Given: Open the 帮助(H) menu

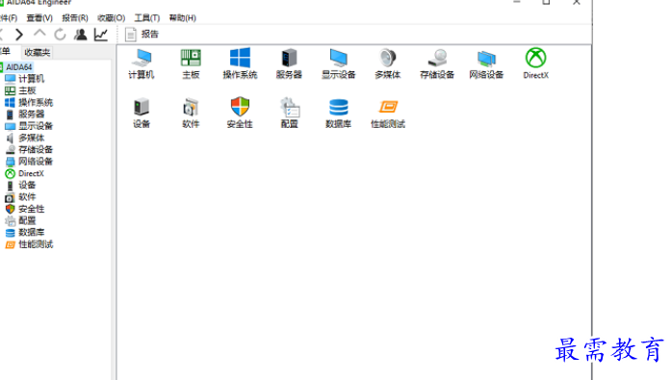Looking at the screenshot, I should click(183, 18).
